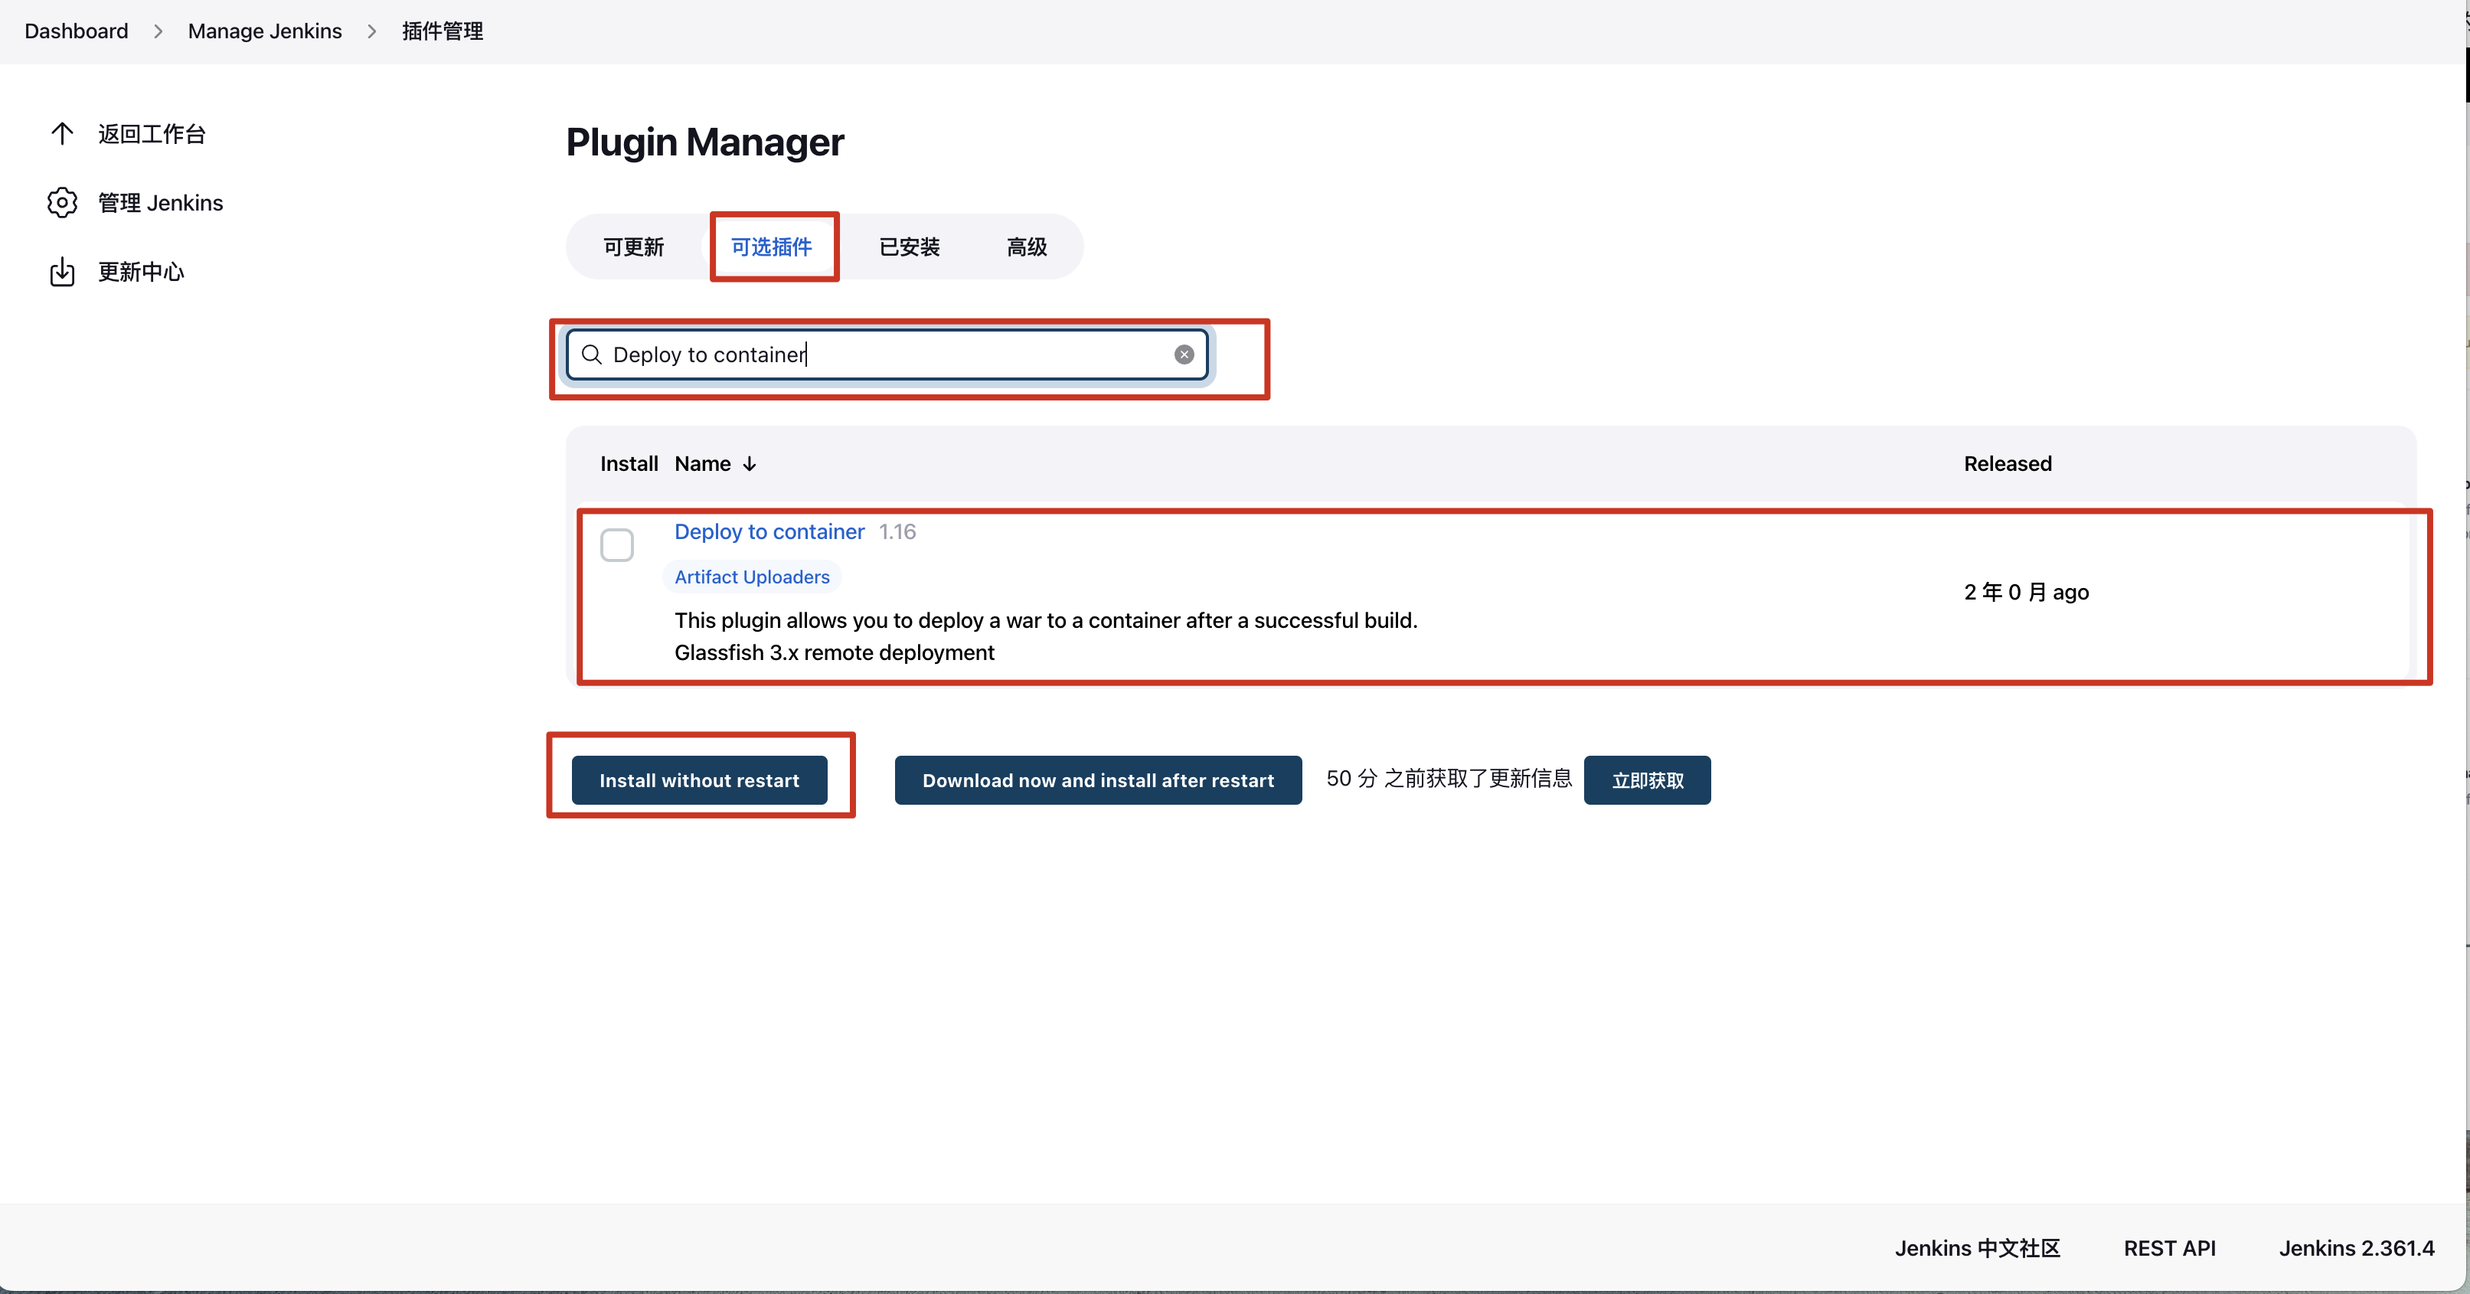Click the Released column header
This screenshot has height=1294, width=2470.
click(2008, 464)
